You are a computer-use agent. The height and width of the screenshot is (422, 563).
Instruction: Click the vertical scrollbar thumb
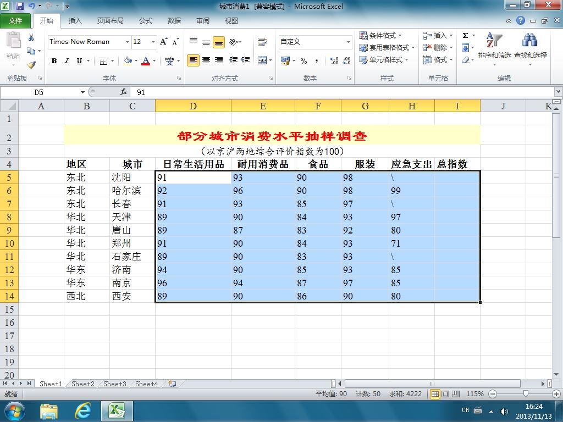click(556, 175)
